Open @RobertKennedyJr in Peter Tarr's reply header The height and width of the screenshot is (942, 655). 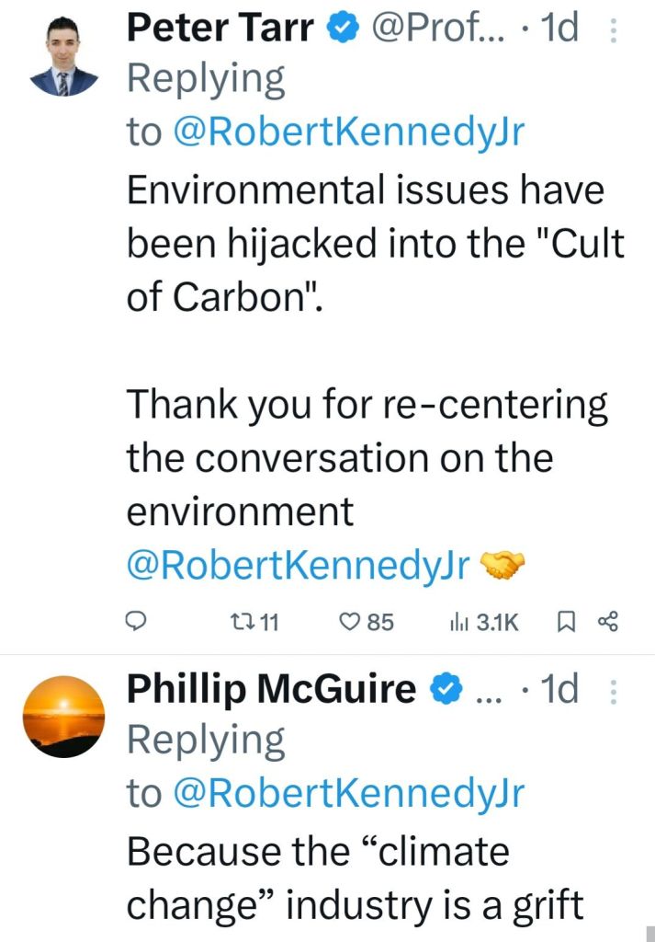point(349,132)
